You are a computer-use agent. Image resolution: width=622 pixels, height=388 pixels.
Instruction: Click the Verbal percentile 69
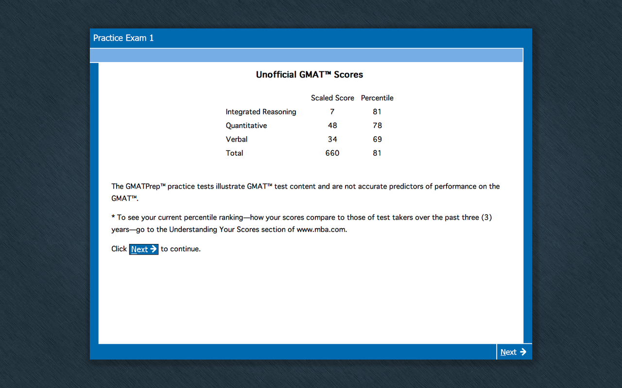pyautogui.click(x=377, y=139)
